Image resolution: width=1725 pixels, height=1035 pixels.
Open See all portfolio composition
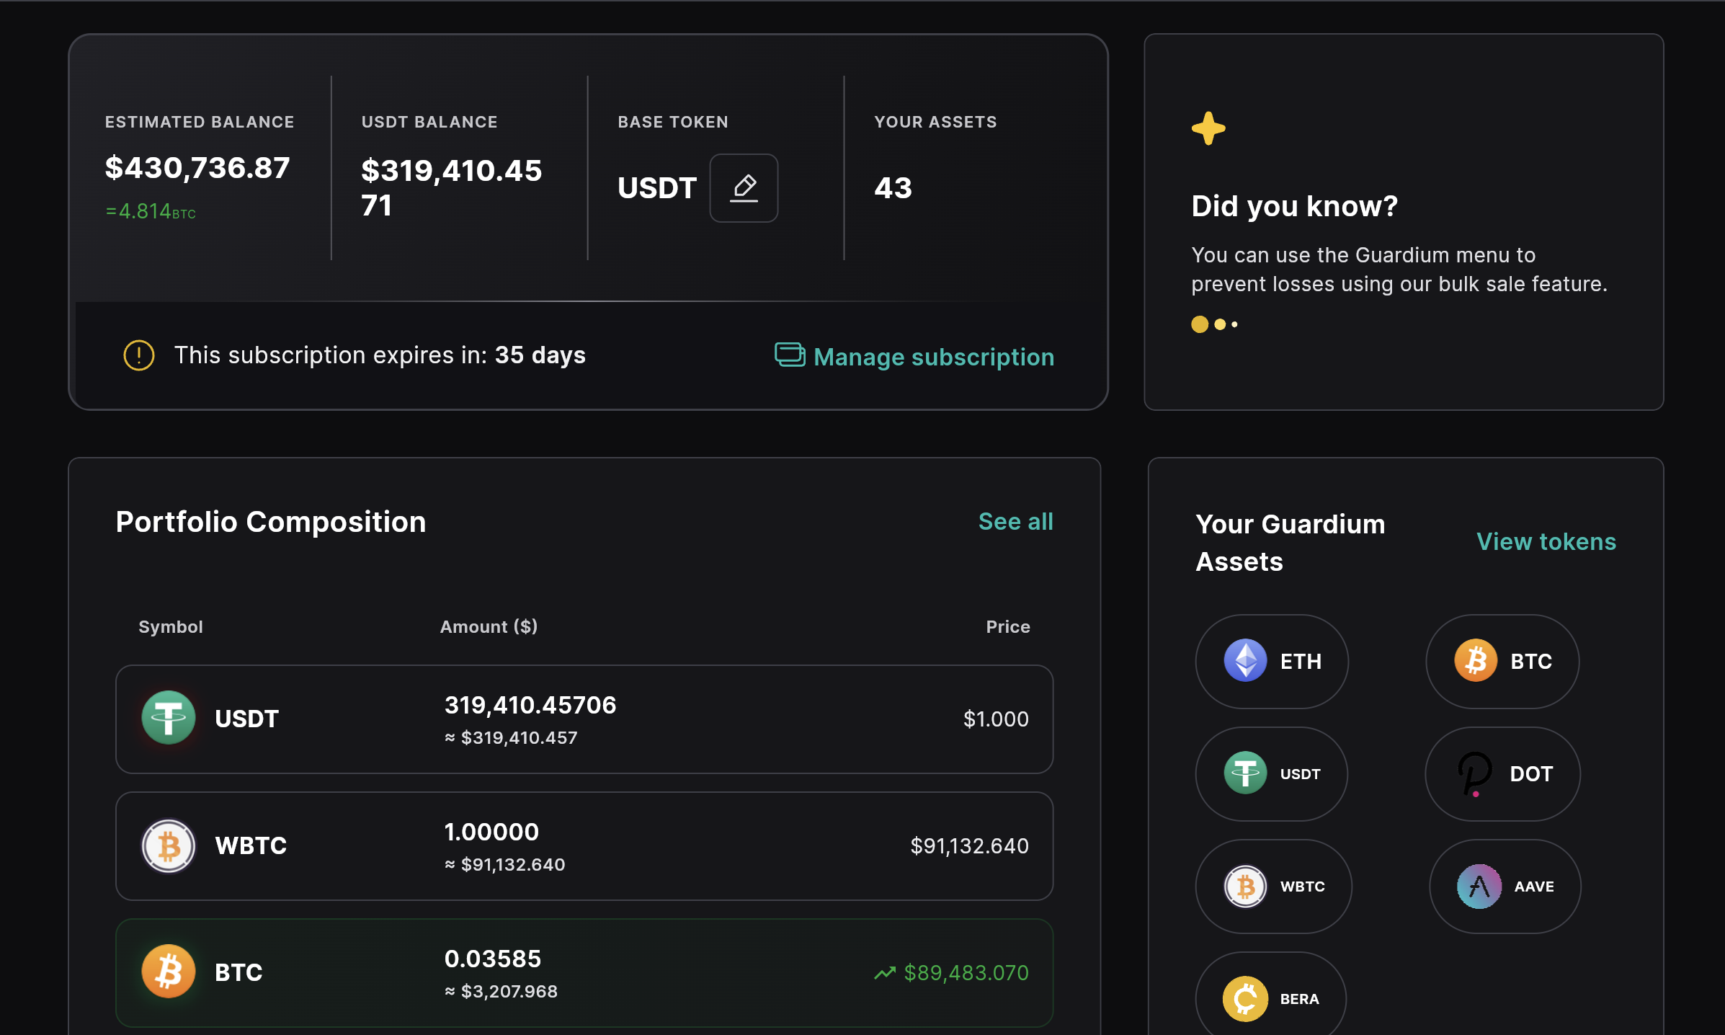click(1015, 521)
